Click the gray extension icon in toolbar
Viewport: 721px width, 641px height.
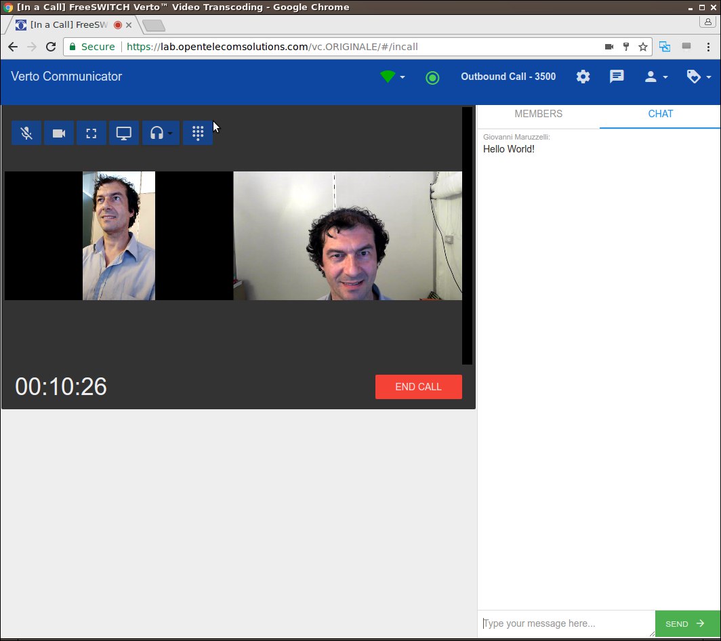point(686,46)
